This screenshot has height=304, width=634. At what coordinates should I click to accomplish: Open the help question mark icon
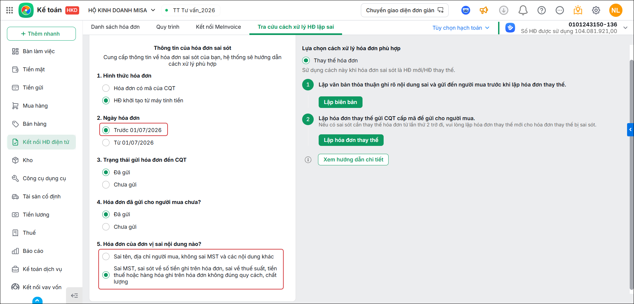(x=541, y=10)
